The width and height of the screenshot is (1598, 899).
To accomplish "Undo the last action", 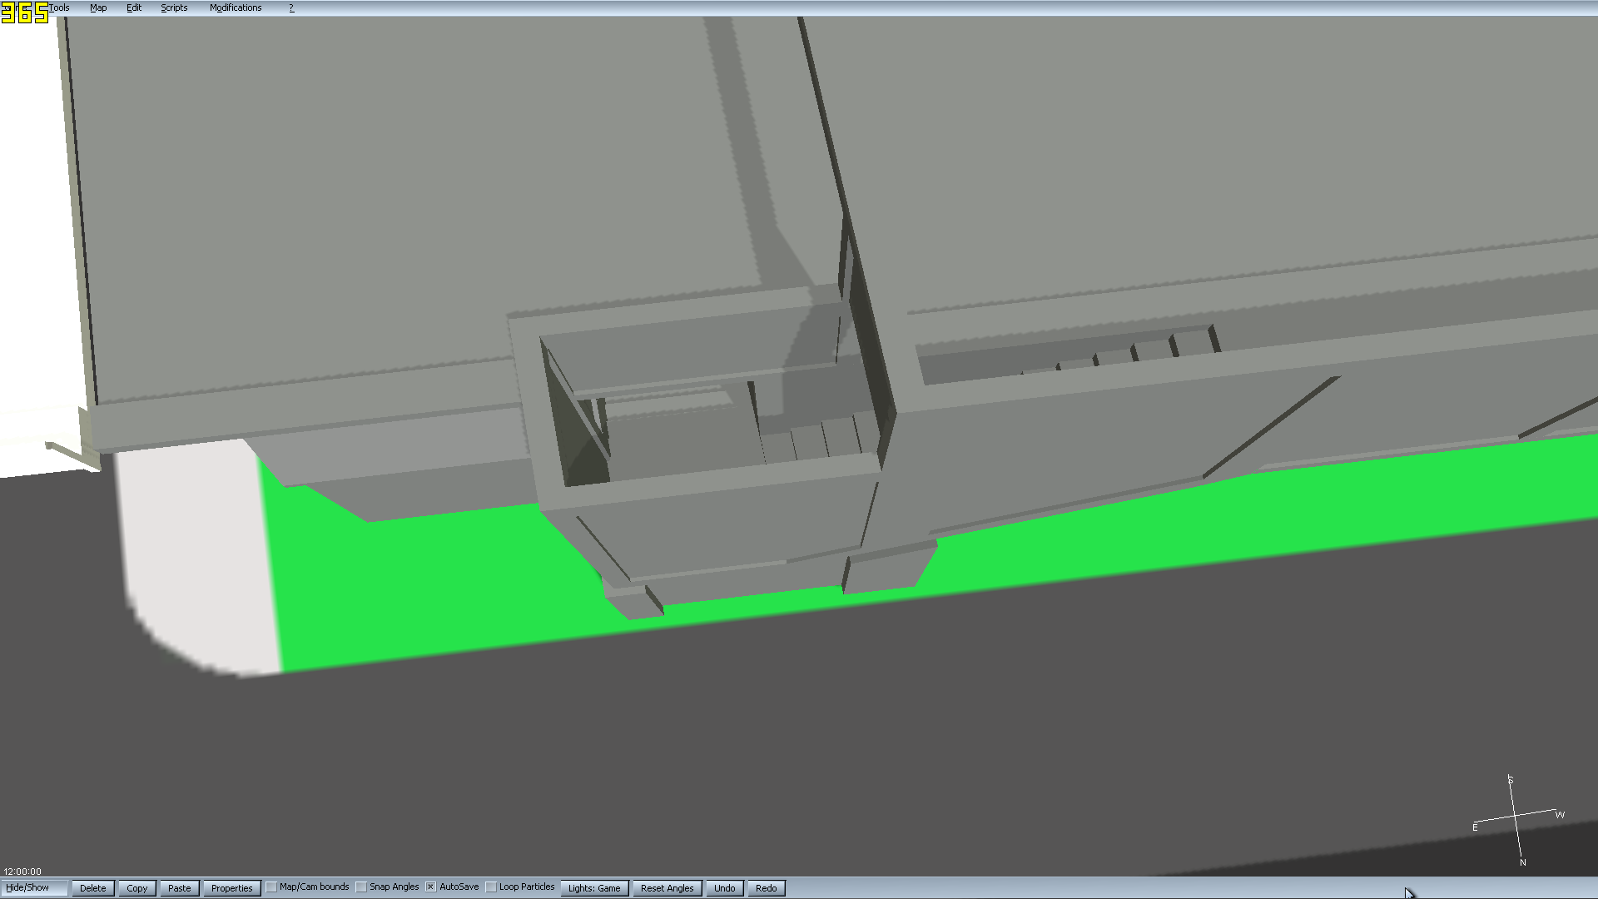I will [724, 888].
